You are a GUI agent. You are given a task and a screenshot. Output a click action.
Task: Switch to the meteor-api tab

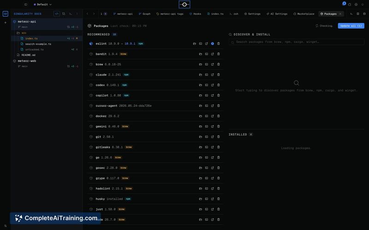click(x=123, y=14)
